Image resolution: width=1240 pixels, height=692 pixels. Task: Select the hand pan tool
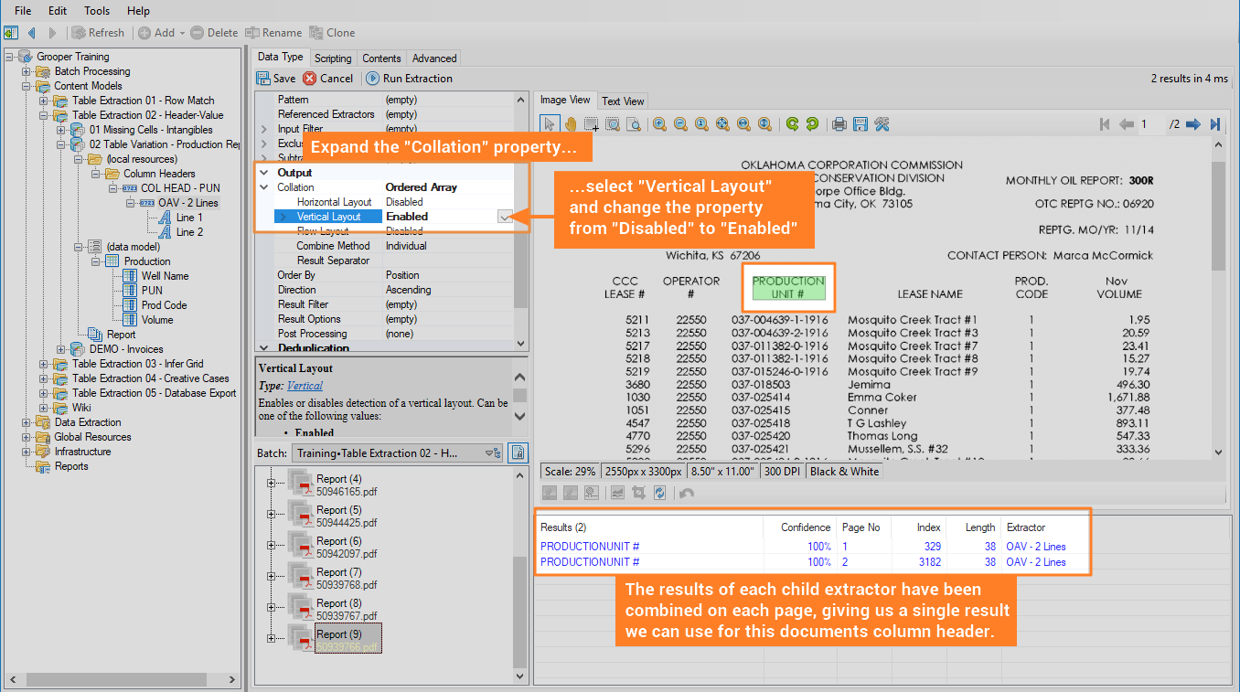pyautogui.click(x=570, y=124)
